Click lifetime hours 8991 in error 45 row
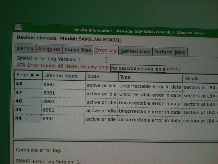 coord(49,110)
